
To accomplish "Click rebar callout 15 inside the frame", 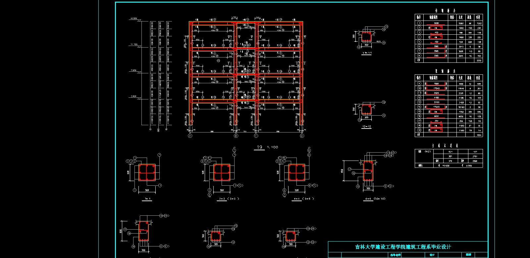I will (x=218, y=61).
